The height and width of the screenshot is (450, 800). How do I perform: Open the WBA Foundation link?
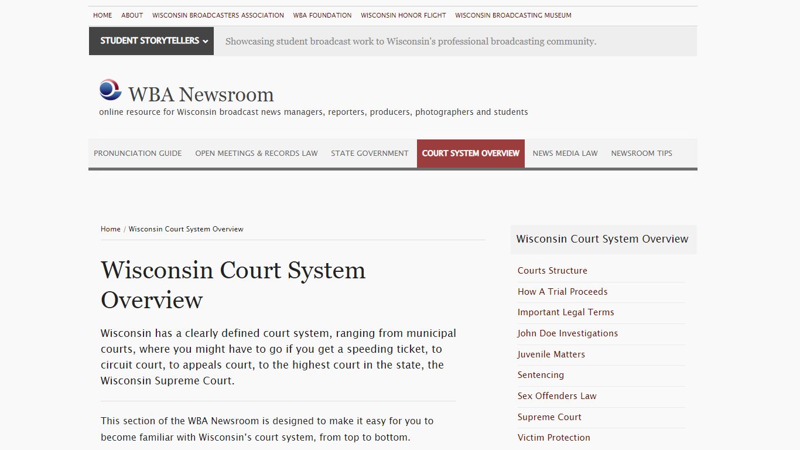click(x=323, y=15)
